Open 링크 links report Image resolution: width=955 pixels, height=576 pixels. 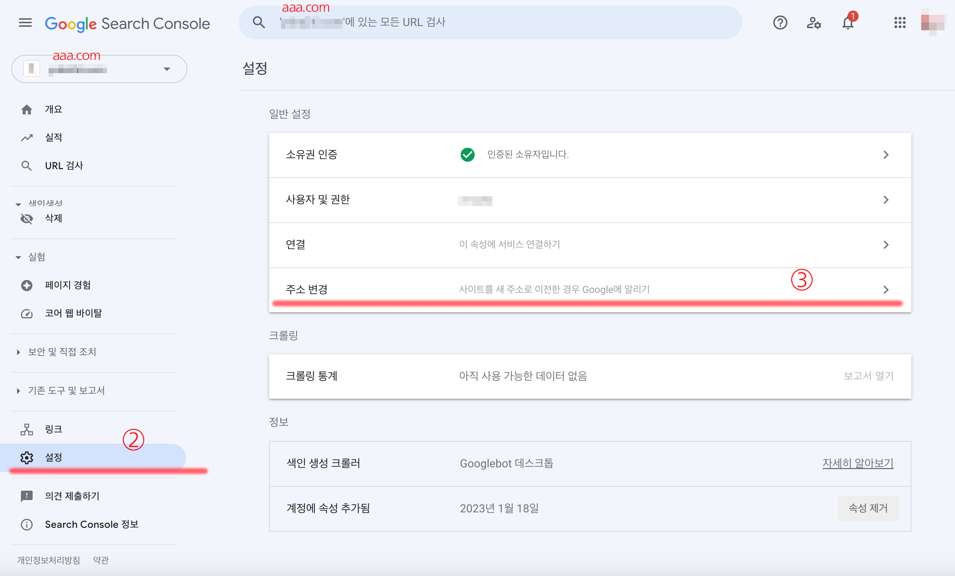pyautogui.click(x=54, y=429)
